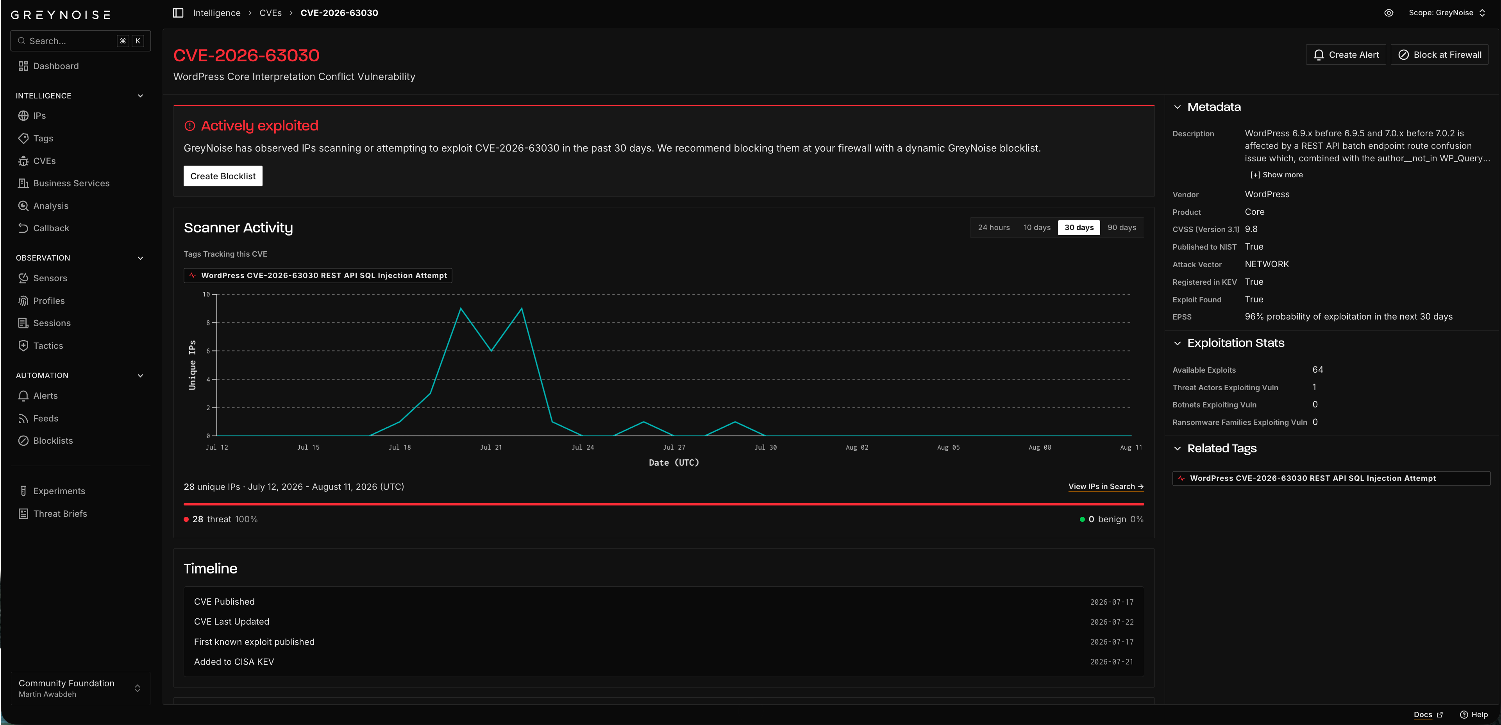Click the GreyNoise logo
The image size is (1501, 725).
coord(61,14)
